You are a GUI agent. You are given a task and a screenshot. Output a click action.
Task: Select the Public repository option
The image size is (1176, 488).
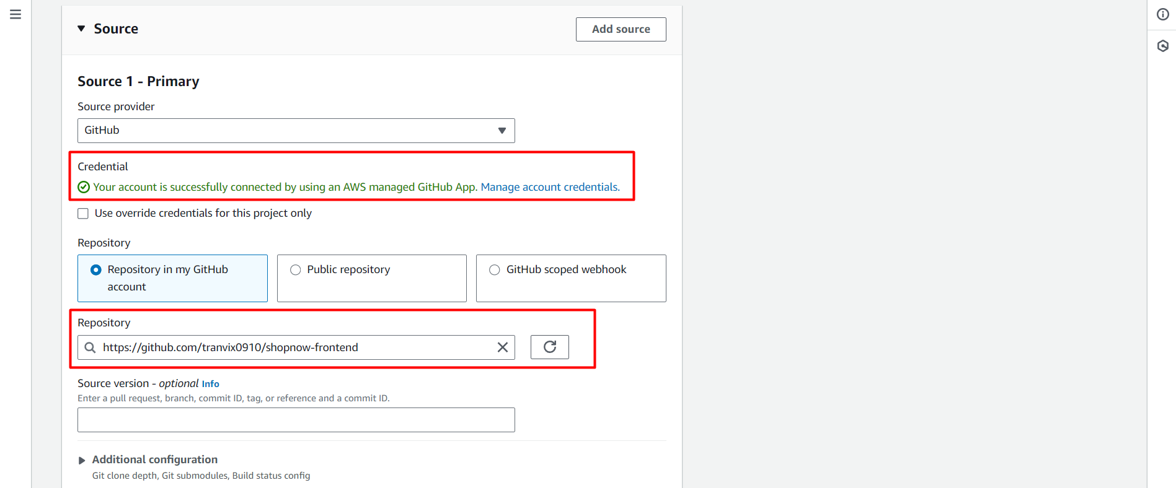pyautogui.click(x=296, y=269)
